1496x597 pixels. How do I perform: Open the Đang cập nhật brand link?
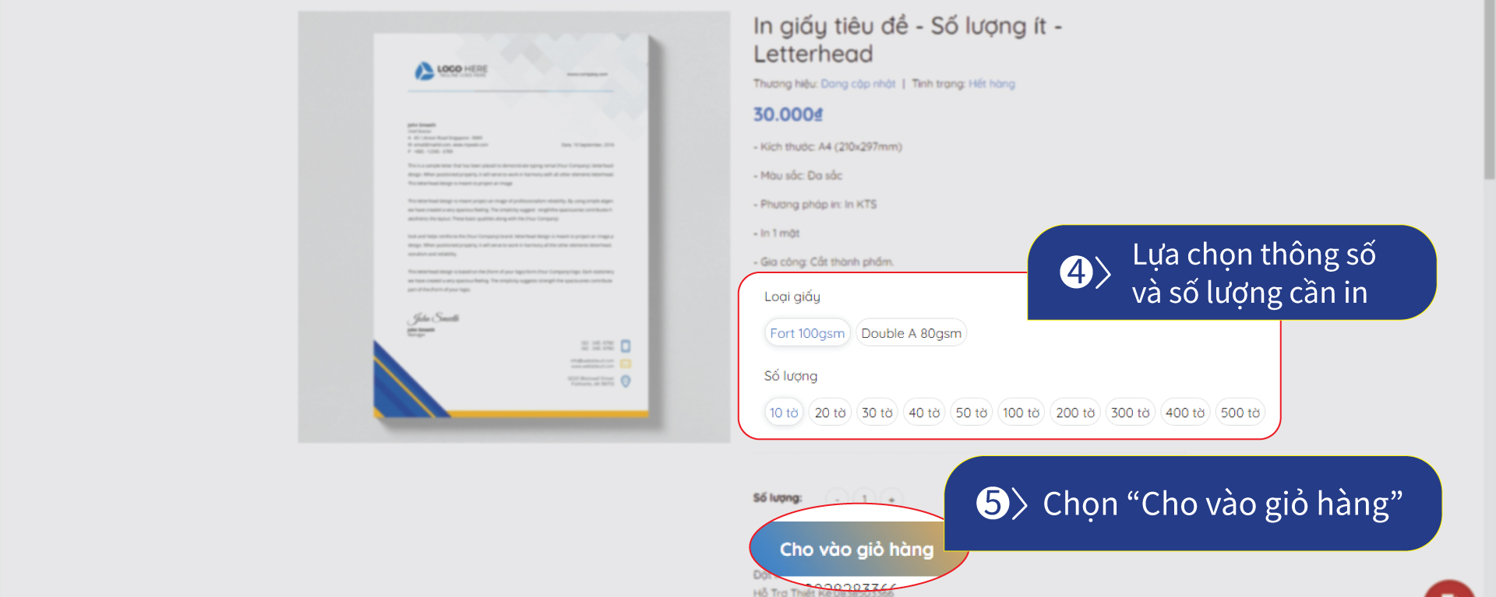coord(858,83)
